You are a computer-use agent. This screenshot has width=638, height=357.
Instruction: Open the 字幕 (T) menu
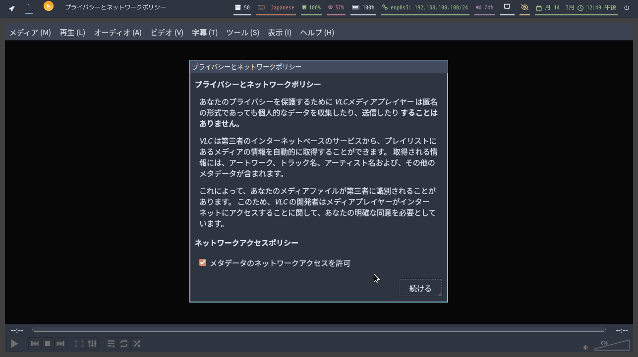pyautogui.click(x=205, y=32)
